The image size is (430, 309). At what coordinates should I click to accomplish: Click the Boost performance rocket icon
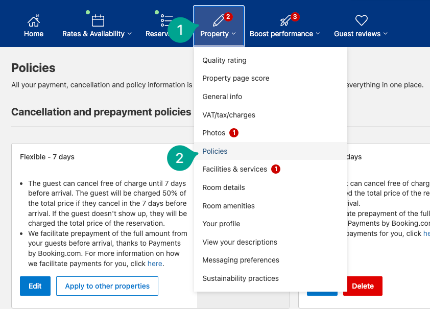pyautogui.click(x=285, y=20)
